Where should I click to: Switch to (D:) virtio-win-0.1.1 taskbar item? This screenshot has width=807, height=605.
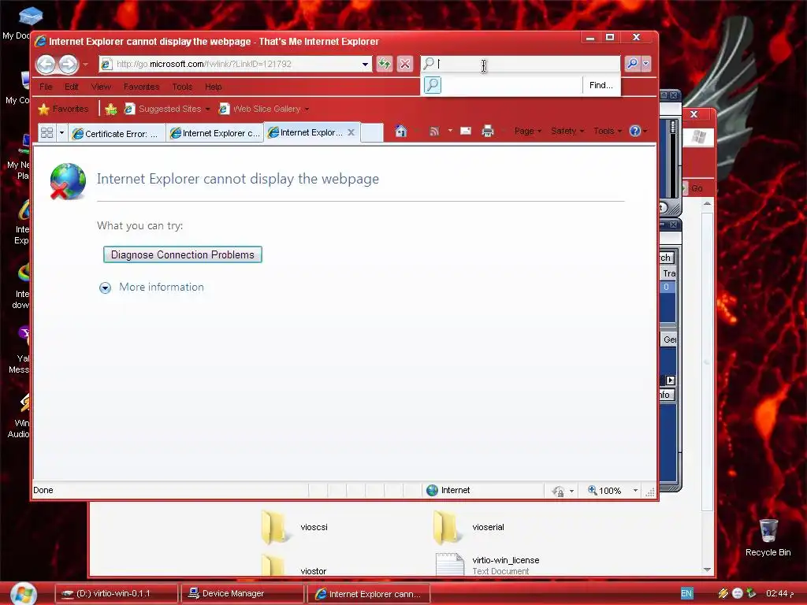(x=117, y=594)
